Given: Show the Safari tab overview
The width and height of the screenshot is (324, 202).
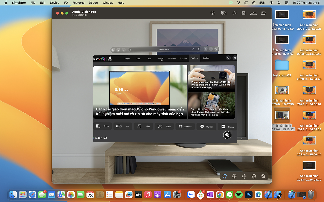Looking at the screenshot, I should point(216,49).
